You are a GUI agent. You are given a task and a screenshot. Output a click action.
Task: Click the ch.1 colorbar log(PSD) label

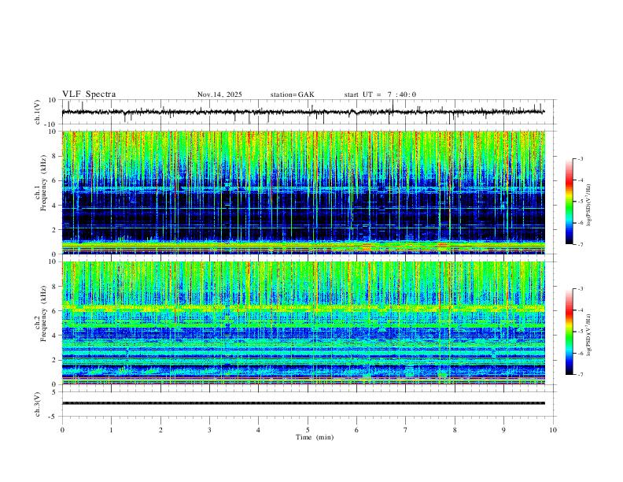click(588, 206)
